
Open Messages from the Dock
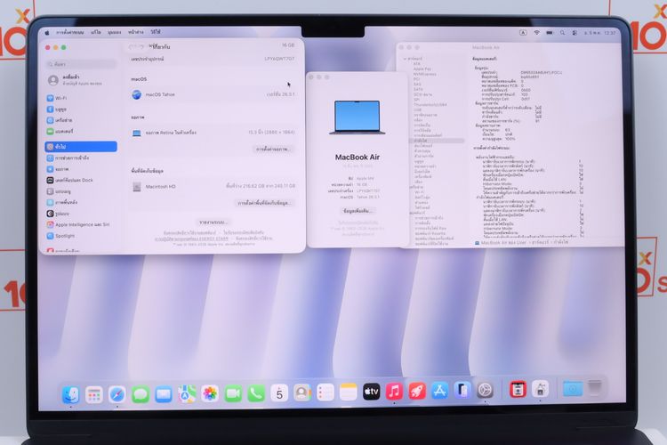[x=141, y=394]
